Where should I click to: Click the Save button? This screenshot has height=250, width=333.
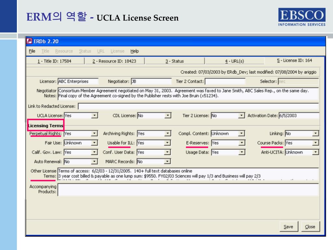[x=289, y=227]
